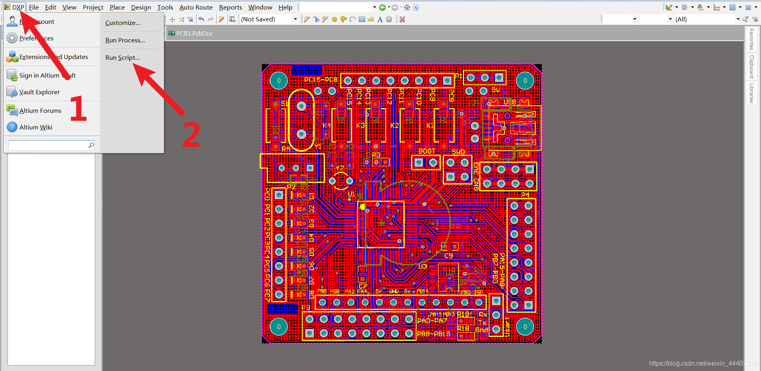Open Utility Tools dropdown arrow
Viewport: 761px width, 371px height.
pyautogui.click(x=677, y=7)
